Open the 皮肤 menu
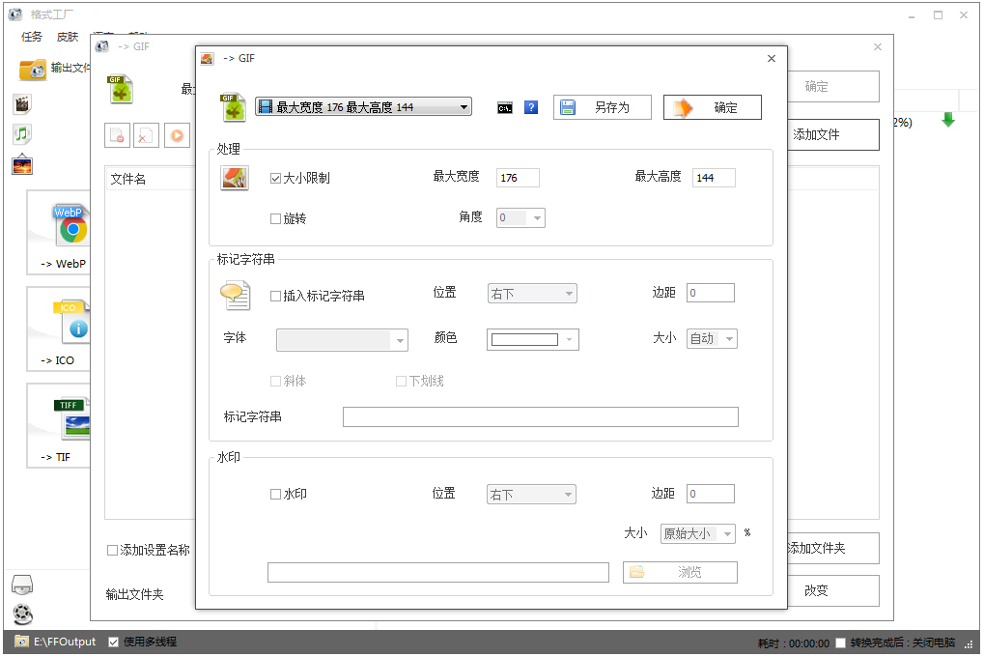Image resolution: width=984 pixels, height=657 pixels. (x=67, y=37)
